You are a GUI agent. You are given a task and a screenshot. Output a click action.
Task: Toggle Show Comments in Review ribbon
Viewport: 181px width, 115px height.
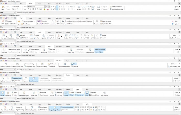[33, 79]
